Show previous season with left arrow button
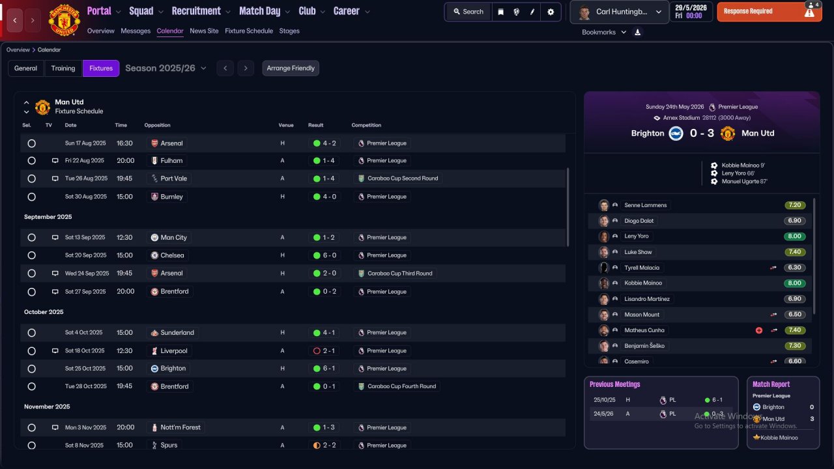The width and height of the screenshot is (834, 469). pyautogui.click(x=225, y=68)
